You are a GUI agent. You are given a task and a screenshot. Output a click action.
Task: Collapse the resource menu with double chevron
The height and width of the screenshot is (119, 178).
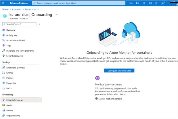(x=39, y=24)
